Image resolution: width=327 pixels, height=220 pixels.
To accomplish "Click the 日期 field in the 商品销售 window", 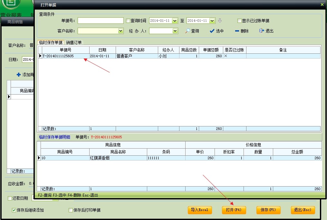I will point(28,60).
